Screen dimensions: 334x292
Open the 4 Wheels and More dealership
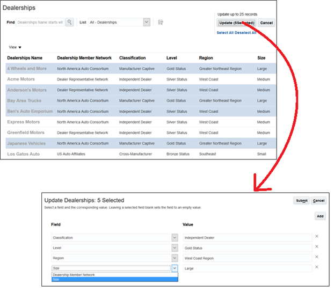tap(27, 69)
